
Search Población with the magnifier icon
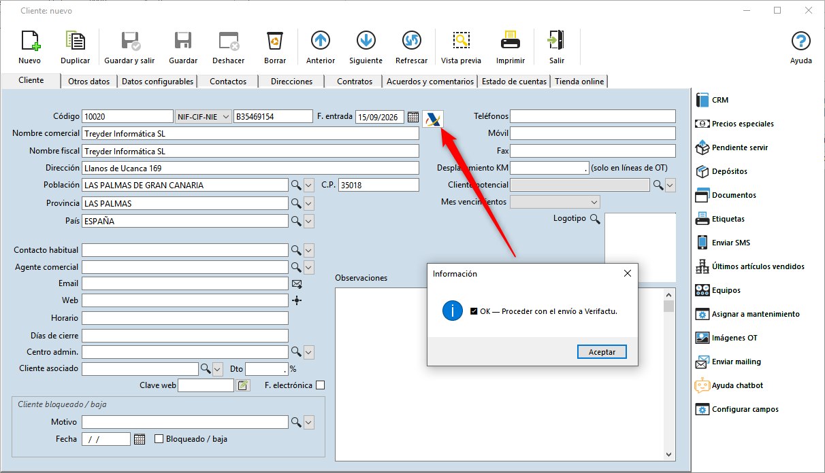pyautogui.click(x=296, y=185)
